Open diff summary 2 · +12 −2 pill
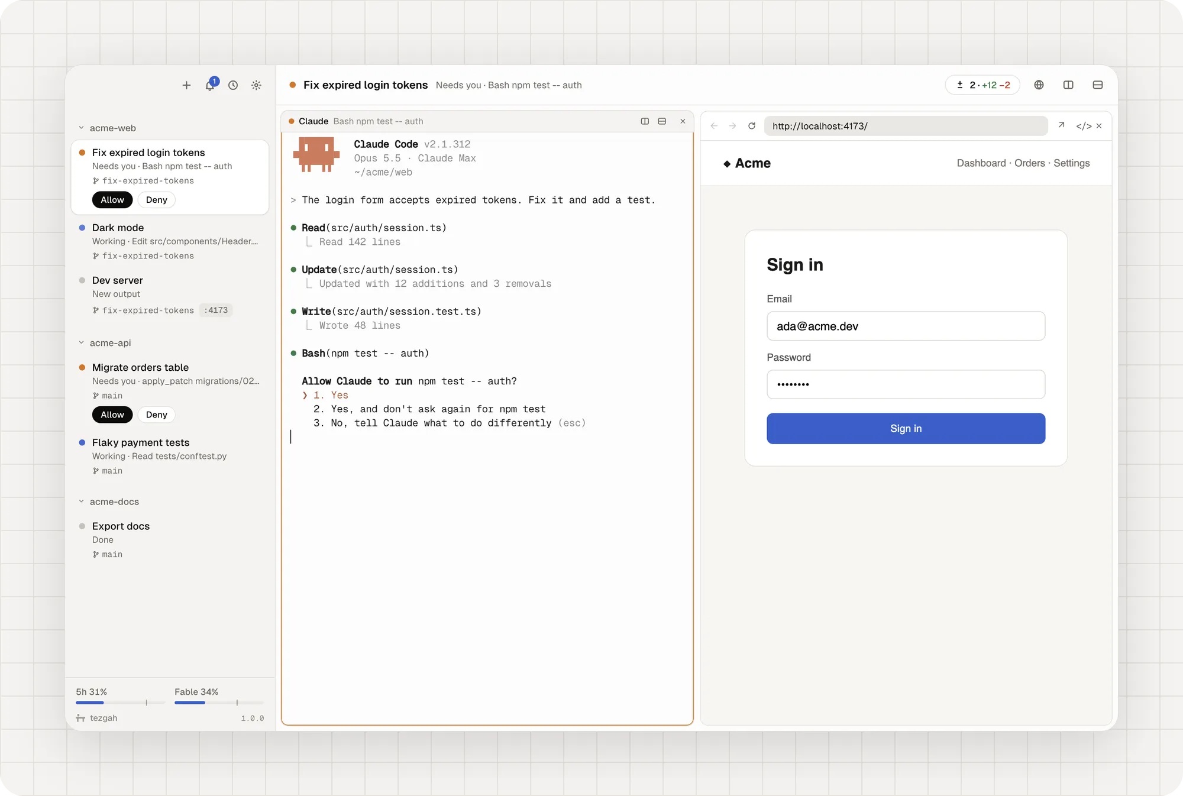The image size is (1183, 796). [x=982, y=85]
